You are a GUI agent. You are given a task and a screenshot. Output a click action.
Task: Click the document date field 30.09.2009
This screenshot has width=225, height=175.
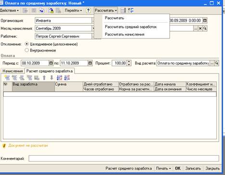[x=186, y=21]
